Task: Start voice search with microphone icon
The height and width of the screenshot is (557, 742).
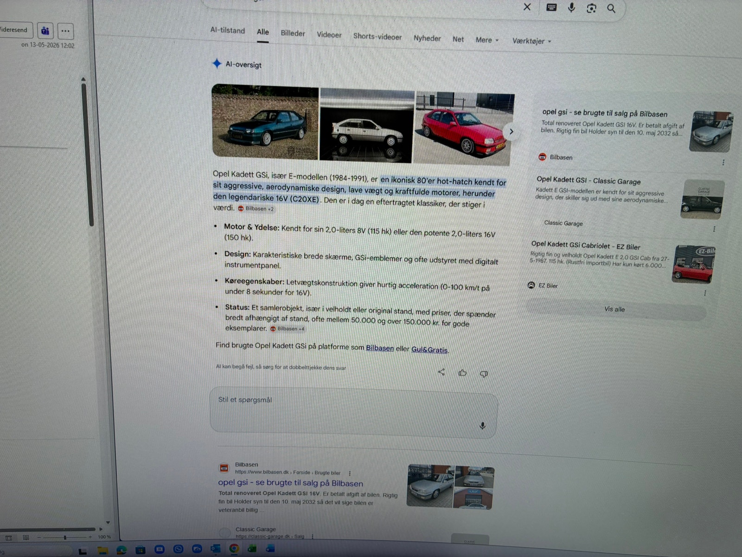Action: point(571,8)
